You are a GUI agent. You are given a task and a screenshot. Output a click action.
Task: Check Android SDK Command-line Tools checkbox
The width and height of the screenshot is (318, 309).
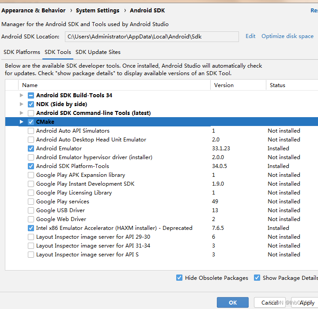click(31, 113)
